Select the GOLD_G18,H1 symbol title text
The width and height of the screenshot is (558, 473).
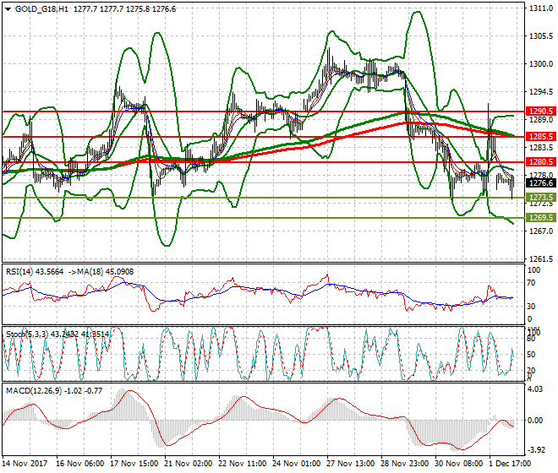click(41, 9)
